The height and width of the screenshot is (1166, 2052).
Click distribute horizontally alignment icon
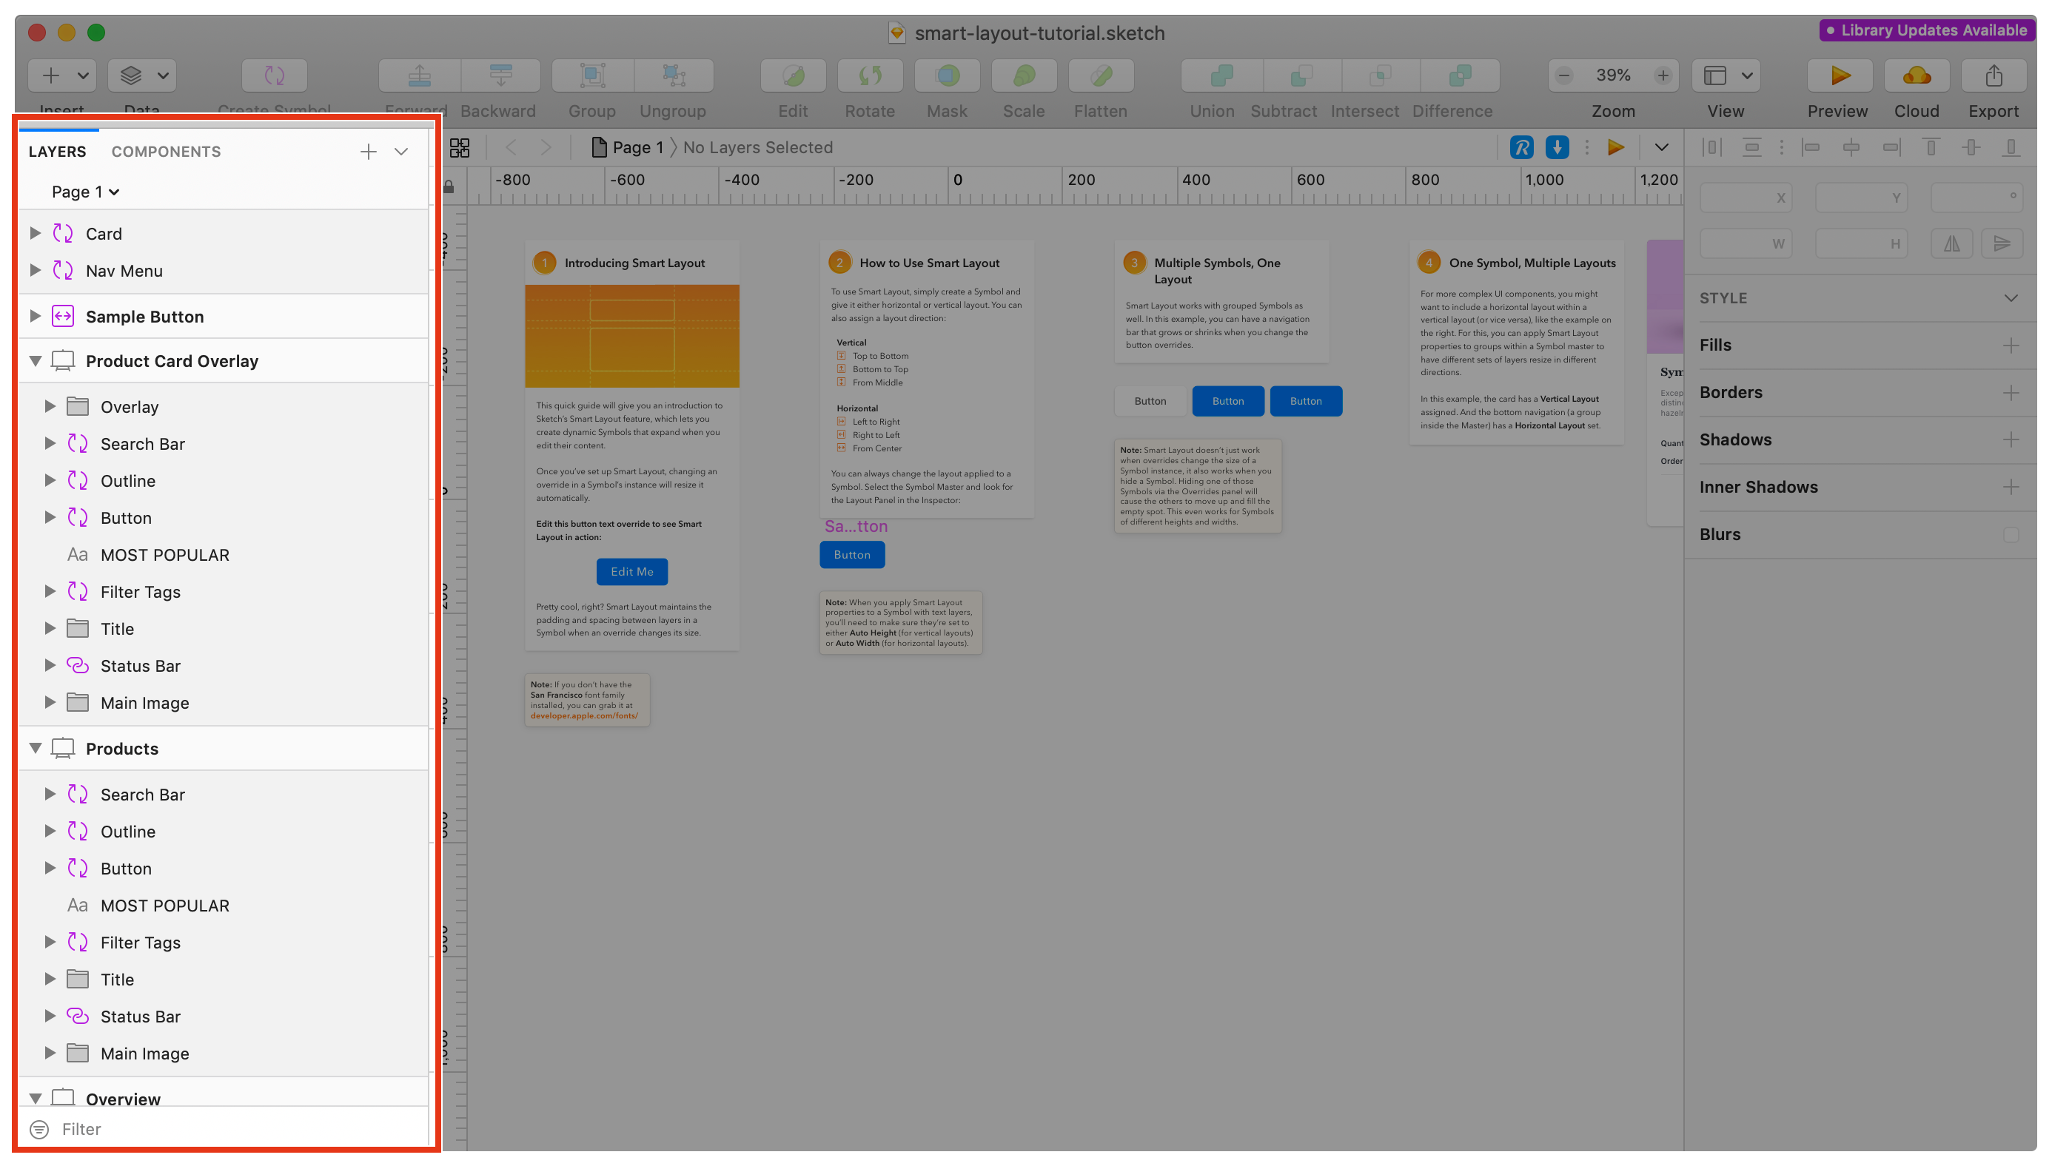tap(1711, 147)
